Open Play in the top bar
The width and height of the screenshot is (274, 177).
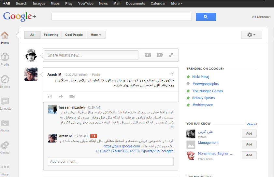(x=69, y=4)
